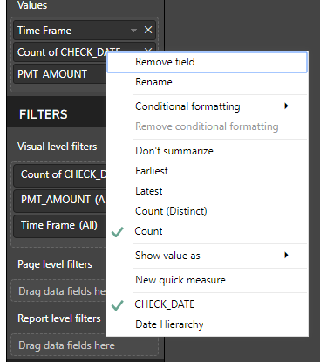Toggle the checked Count aggregation
The height and width of the screenshot is (362, 320).
click(207, 231)
